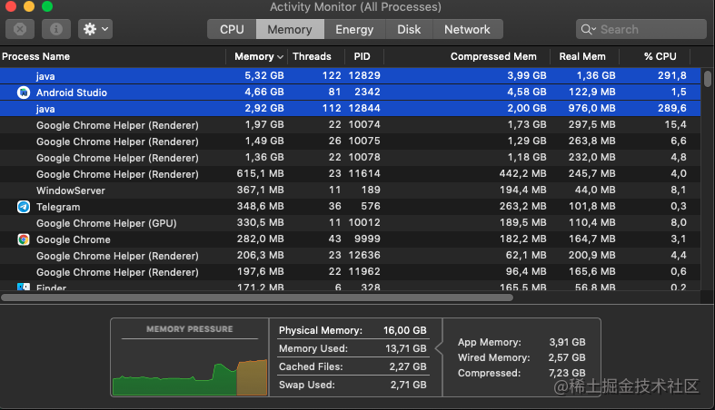
Task: Click the 976,0 MB real mem value
Action: [591, 108]
